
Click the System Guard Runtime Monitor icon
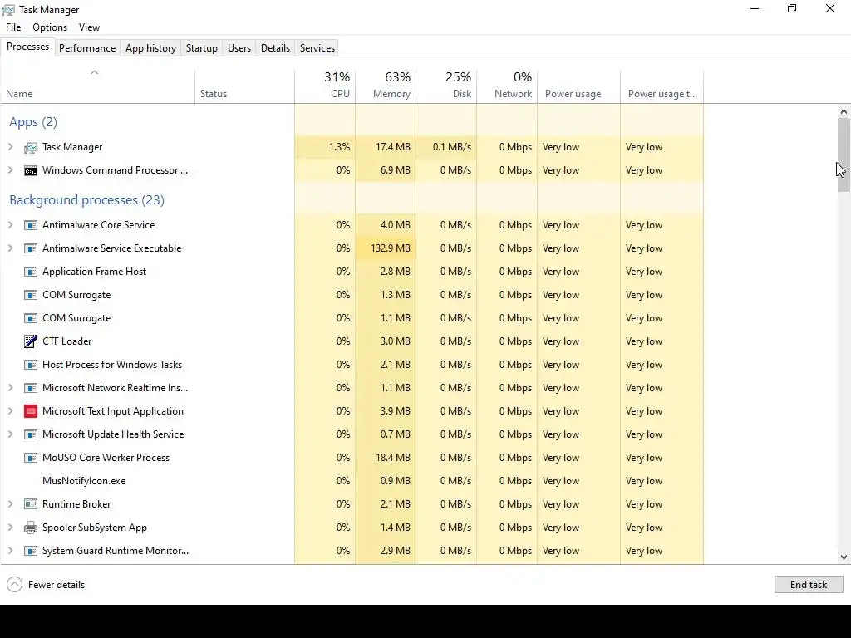click(x=31, y=552)
